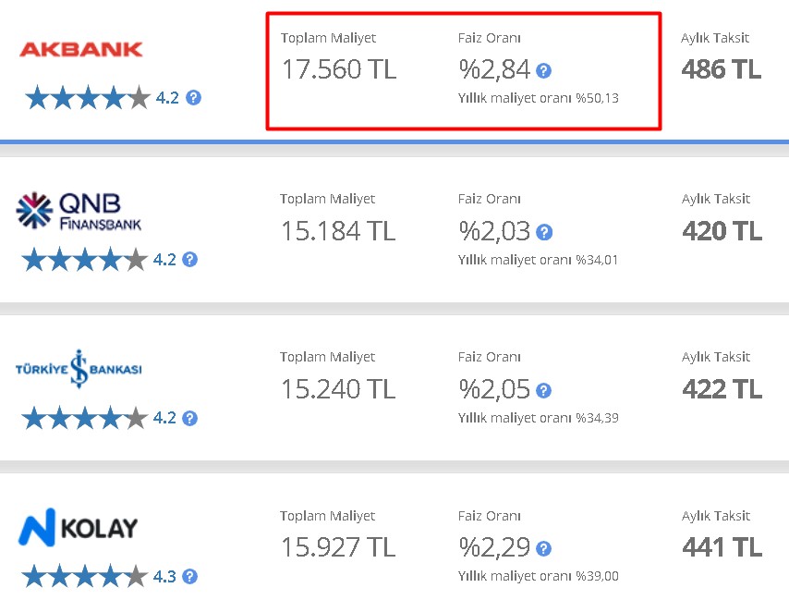Open help icon beside İş Bankası's rating
This screenshot has height=600, width=789.
189,418
